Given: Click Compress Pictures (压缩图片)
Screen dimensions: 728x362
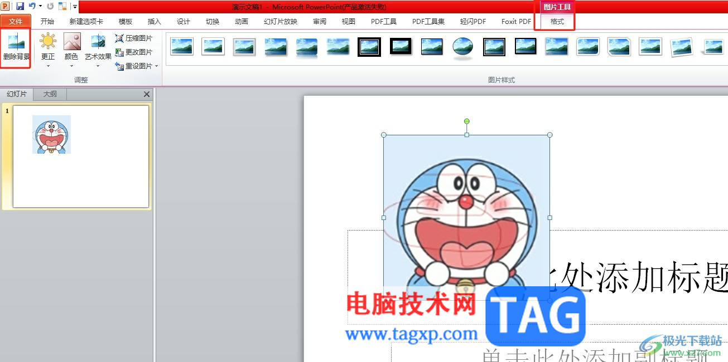Looking at the screenshot, I should click(x=133, y=38).
